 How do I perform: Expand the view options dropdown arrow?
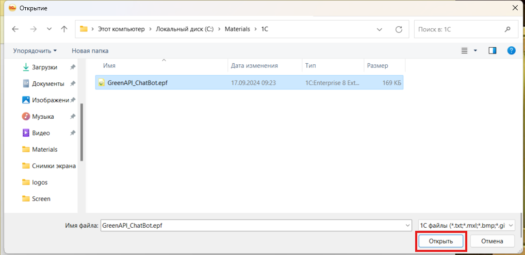tap(475, 50)
